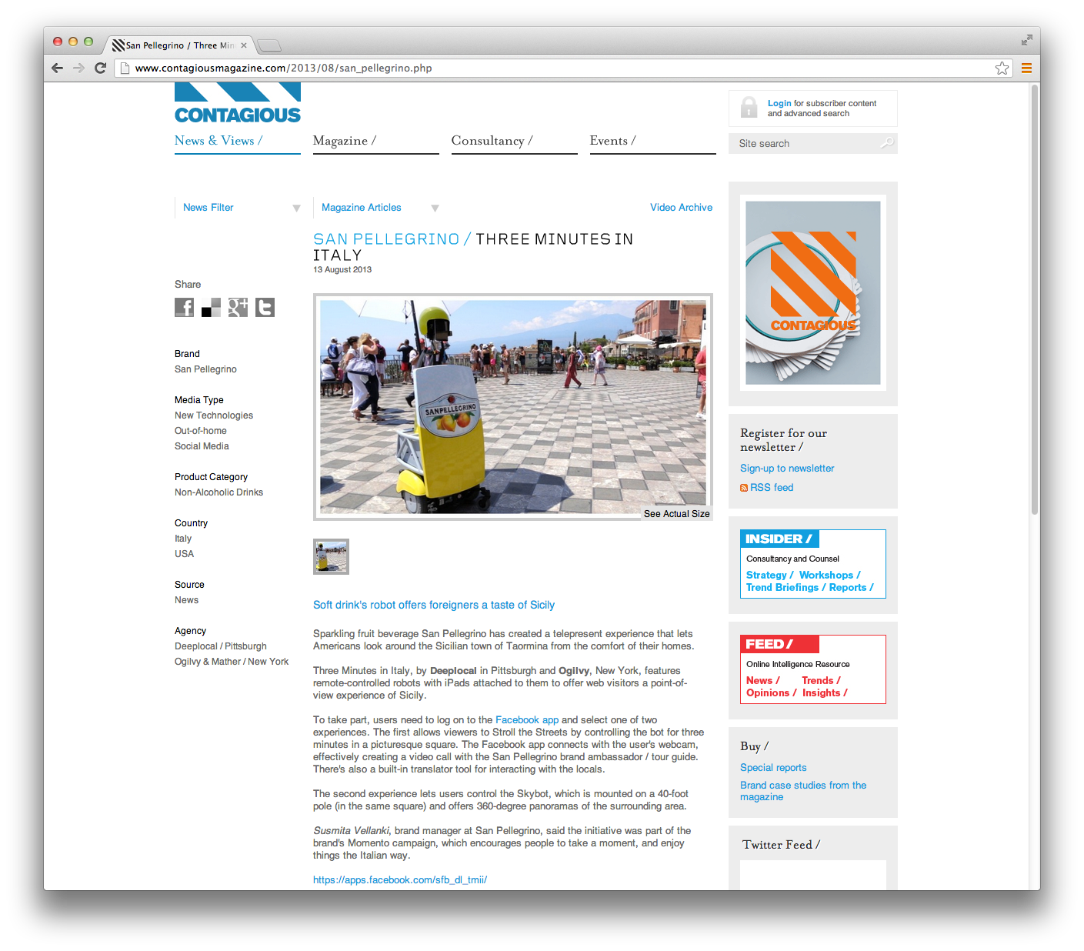Open the Video Archive link
Viewport: 1084px width, 951px height.
pyautogui.click(x=681, y=208)
